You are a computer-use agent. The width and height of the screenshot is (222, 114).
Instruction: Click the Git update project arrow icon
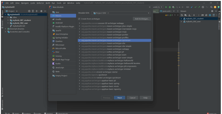(x=192, y=7)
